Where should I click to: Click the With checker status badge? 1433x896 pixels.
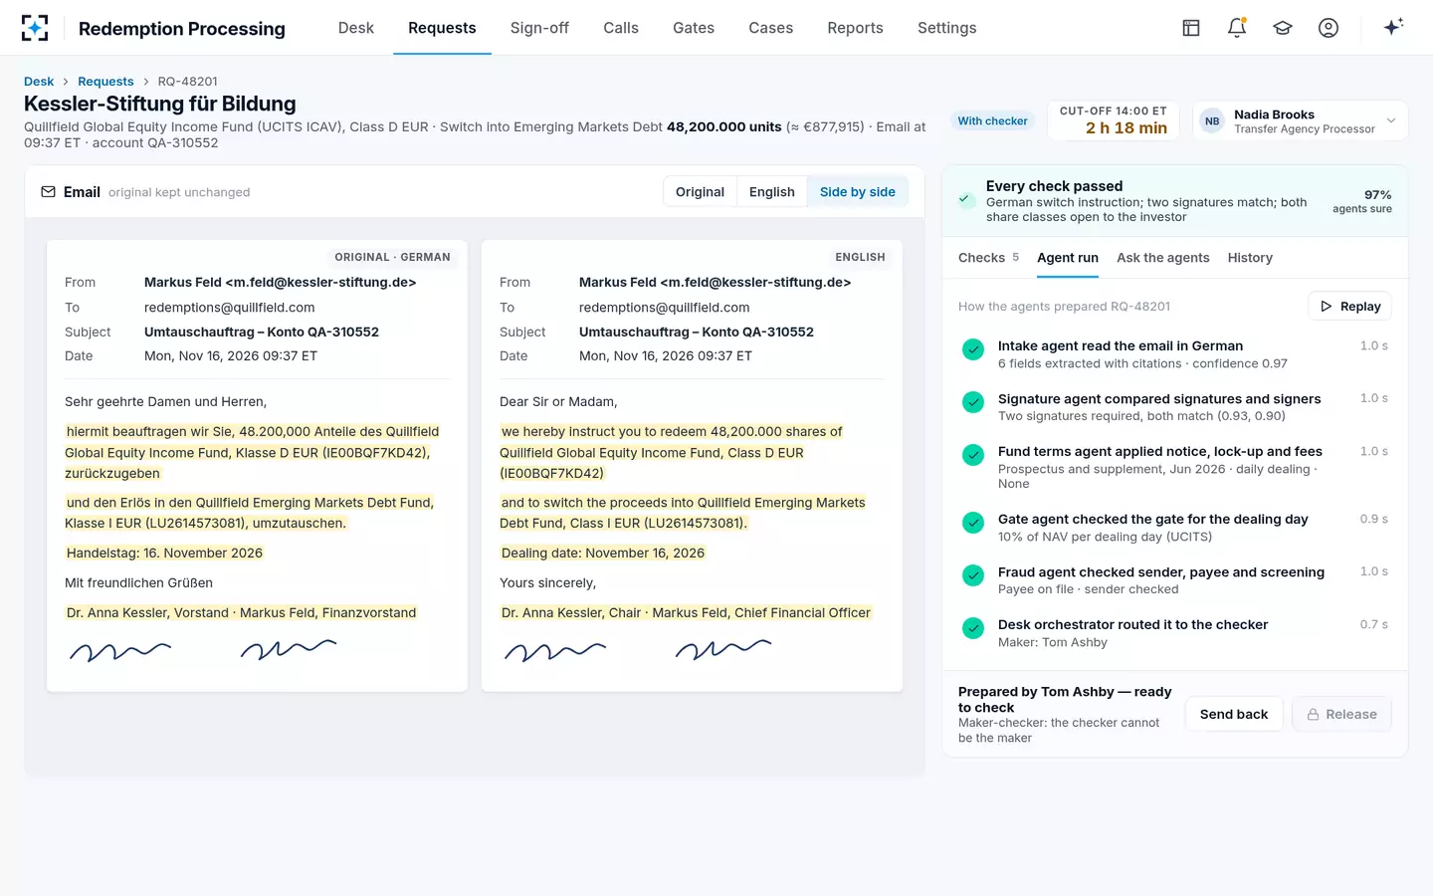992,121
